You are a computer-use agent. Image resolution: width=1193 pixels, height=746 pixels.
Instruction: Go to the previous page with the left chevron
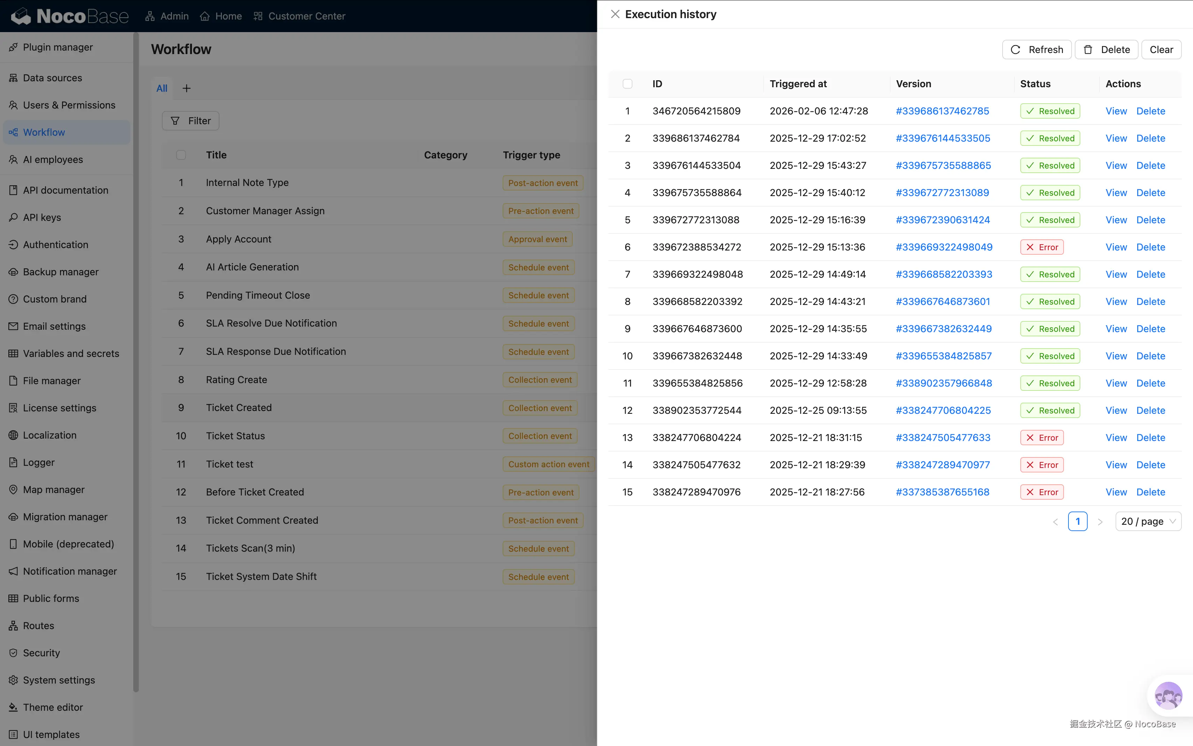[1055, 522]
